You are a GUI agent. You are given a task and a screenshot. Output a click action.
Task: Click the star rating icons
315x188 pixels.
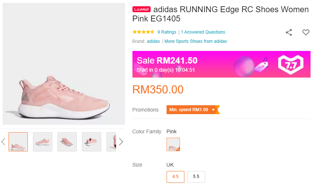click(143, 32)
